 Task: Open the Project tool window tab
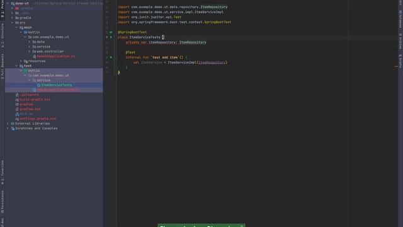pyautogui.click(x=3, y=9)
